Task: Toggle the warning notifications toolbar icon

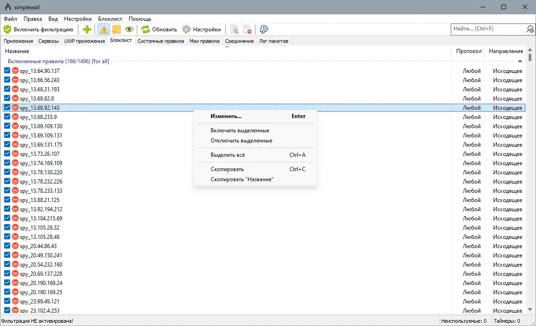Action: pos(104,30)
